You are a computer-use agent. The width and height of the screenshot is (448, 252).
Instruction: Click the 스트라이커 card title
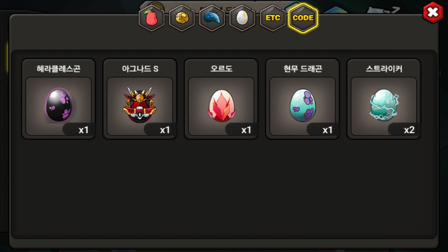[x=384, y=69]
